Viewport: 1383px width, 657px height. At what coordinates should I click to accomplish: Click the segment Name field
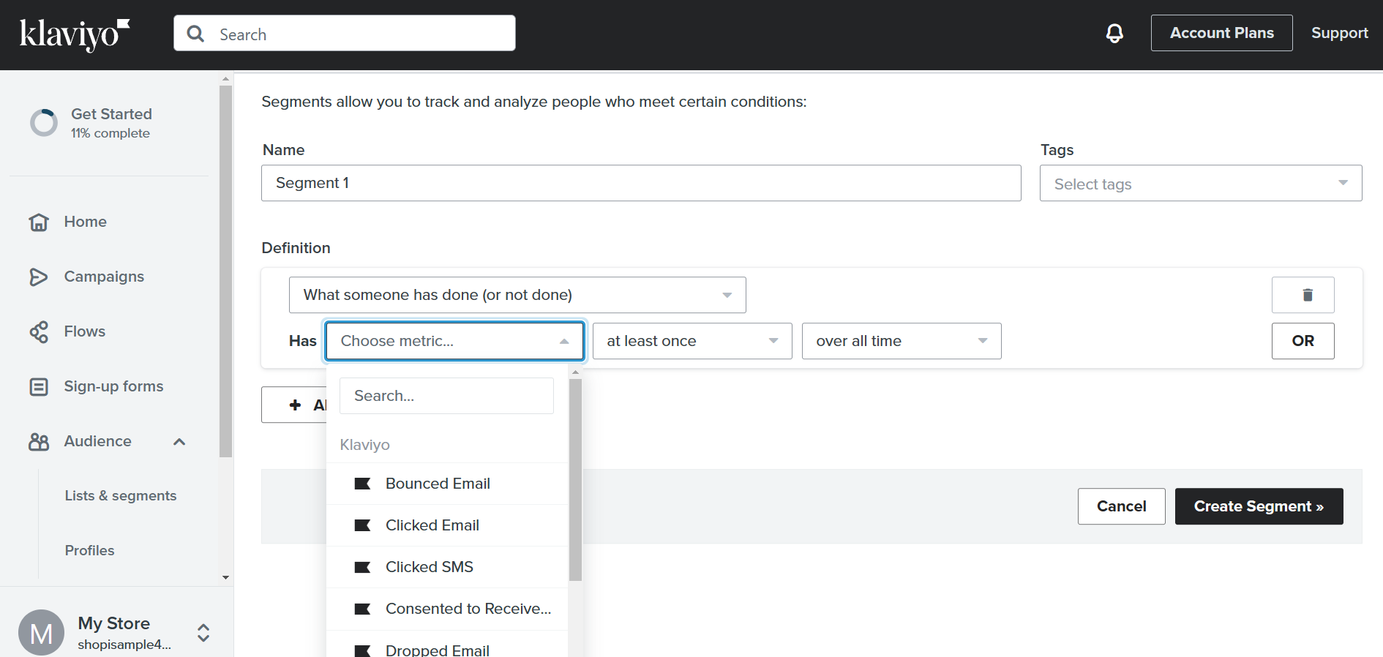point(641,183)
